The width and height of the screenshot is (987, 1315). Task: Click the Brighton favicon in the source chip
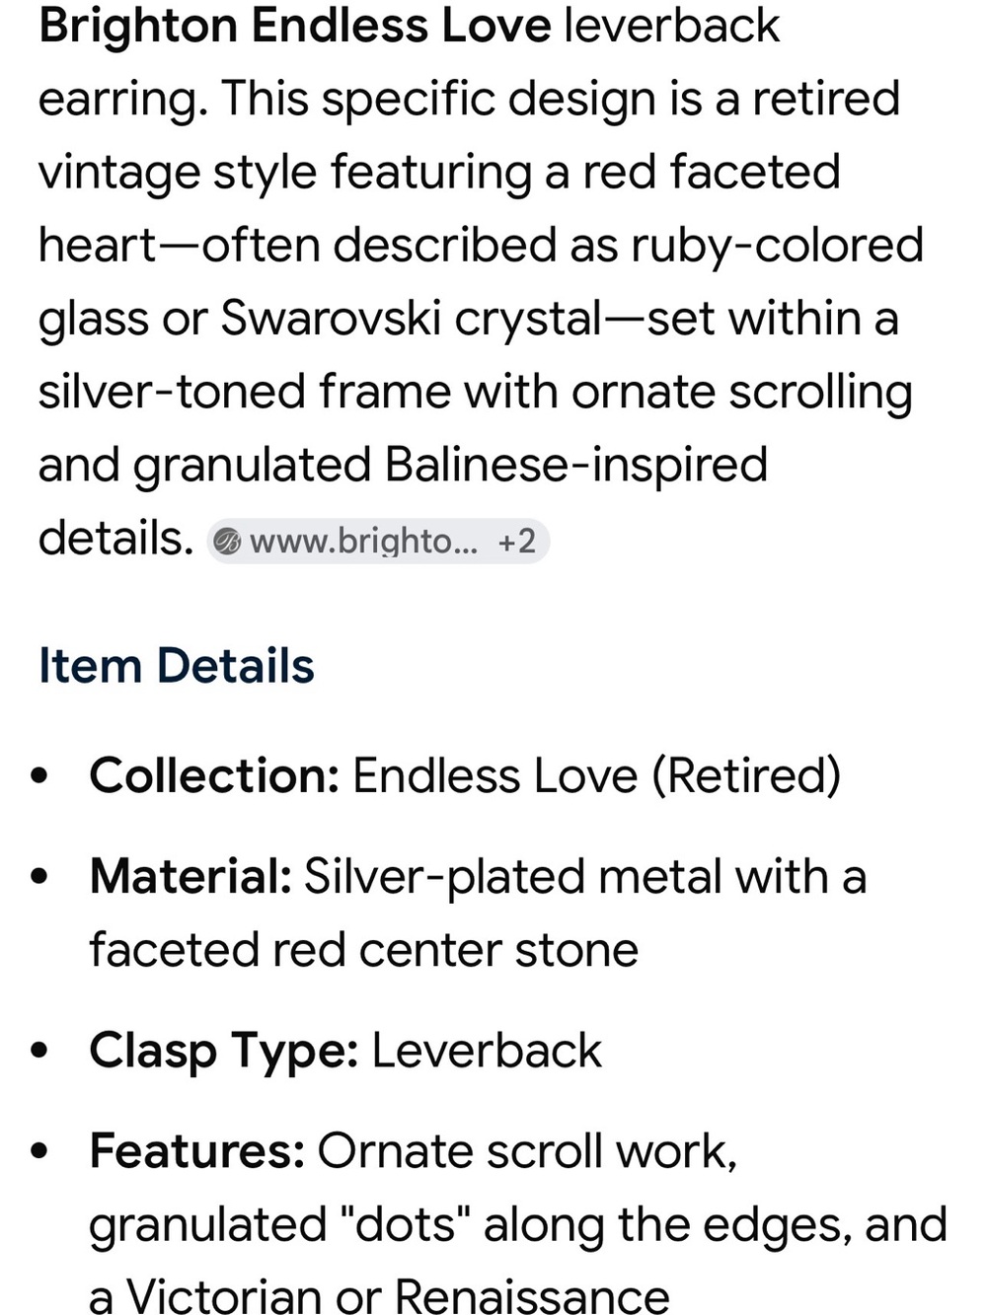click(x=228, y=542)
